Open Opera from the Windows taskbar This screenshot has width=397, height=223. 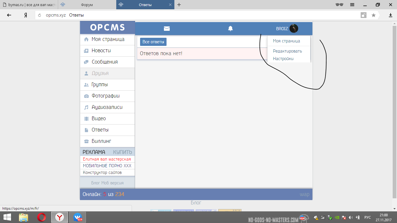42,217
